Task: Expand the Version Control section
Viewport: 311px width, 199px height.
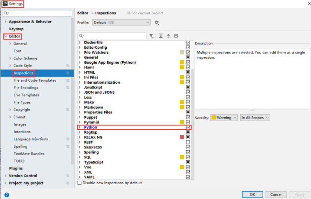Action: pos(5,176)
